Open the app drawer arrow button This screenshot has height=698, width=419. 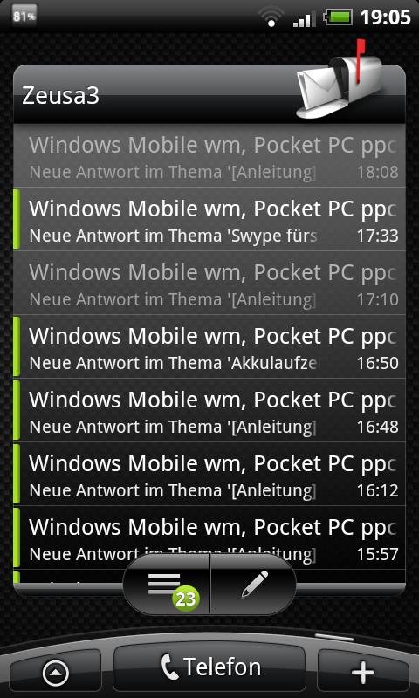coord(56,673)
